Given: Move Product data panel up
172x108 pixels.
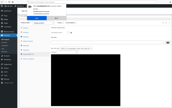Looking at the screenshot, I should tap(163, 23).
